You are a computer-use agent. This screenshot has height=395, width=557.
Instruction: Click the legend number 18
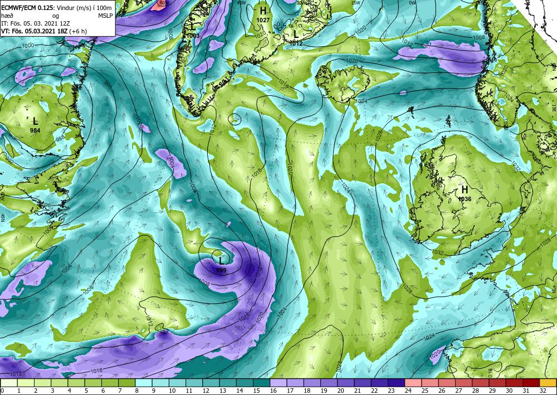click(x=306, y=391)
